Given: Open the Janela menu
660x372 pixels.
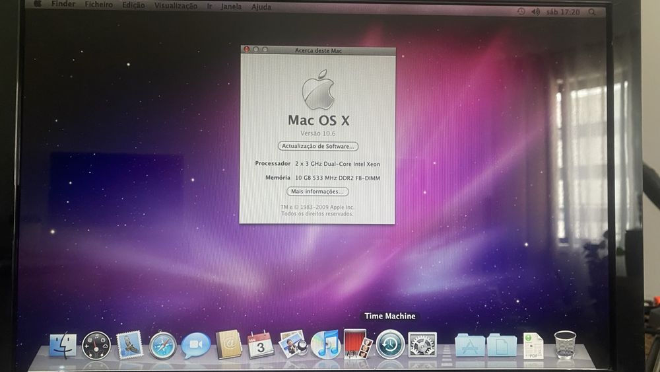Looking at the screenshot, I should coord(231,7).
